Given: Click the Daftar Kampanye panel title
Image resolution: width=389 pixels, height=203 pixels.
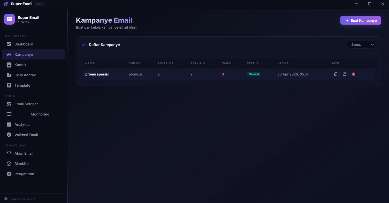Looking at the screenshot, I should [x=104, y=45].
